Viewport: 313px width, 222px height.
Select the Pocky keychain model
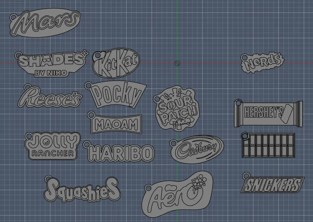pos(116,95)
